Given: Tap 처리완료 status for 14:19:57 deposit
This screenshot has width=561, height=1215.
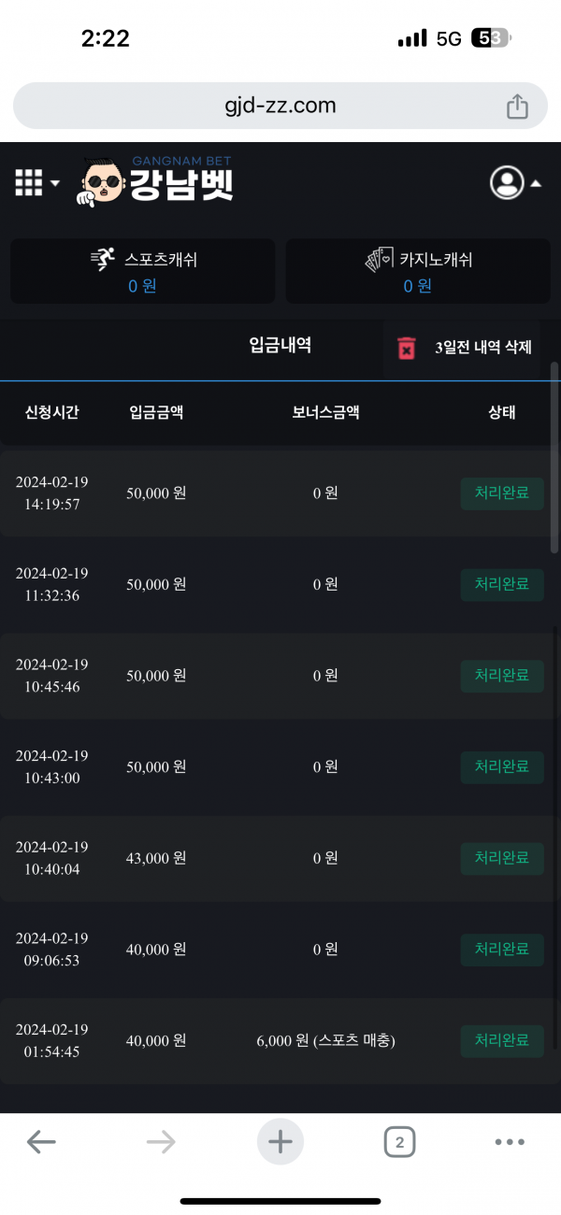Looking at the screenshot, I should point(502,493).
